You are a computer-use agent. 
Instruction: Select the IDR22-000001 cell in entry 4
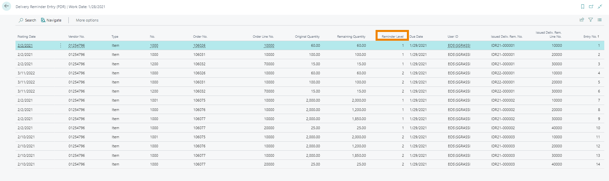pyautogui.click(x=503, y=73)
